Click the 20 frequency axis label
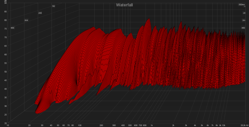249x127 pixels. click(x=29, y=125)
